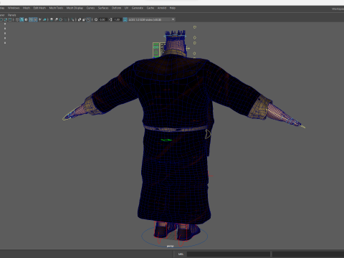
Task: Open the Help menu
Action: pyautogui.click(x=173, y=8)
